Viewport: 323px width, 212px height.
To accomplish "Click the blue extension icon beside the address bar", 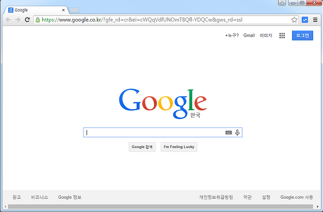I will (x=305, y=20).
